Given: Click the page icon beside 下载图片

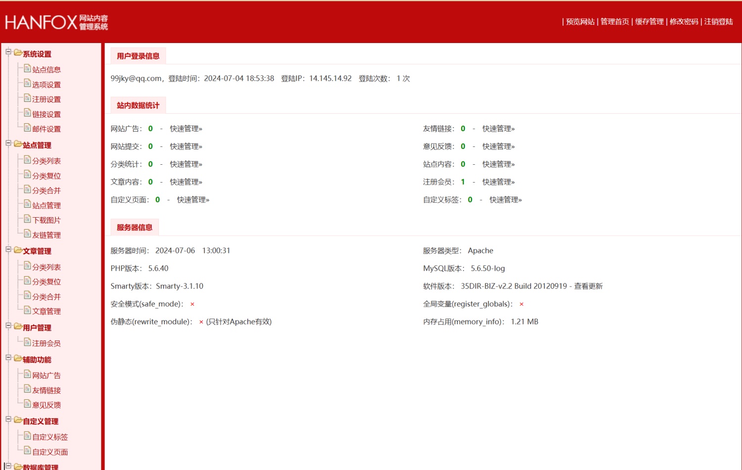Looking at the screenshot, I should tap(28, 219).
